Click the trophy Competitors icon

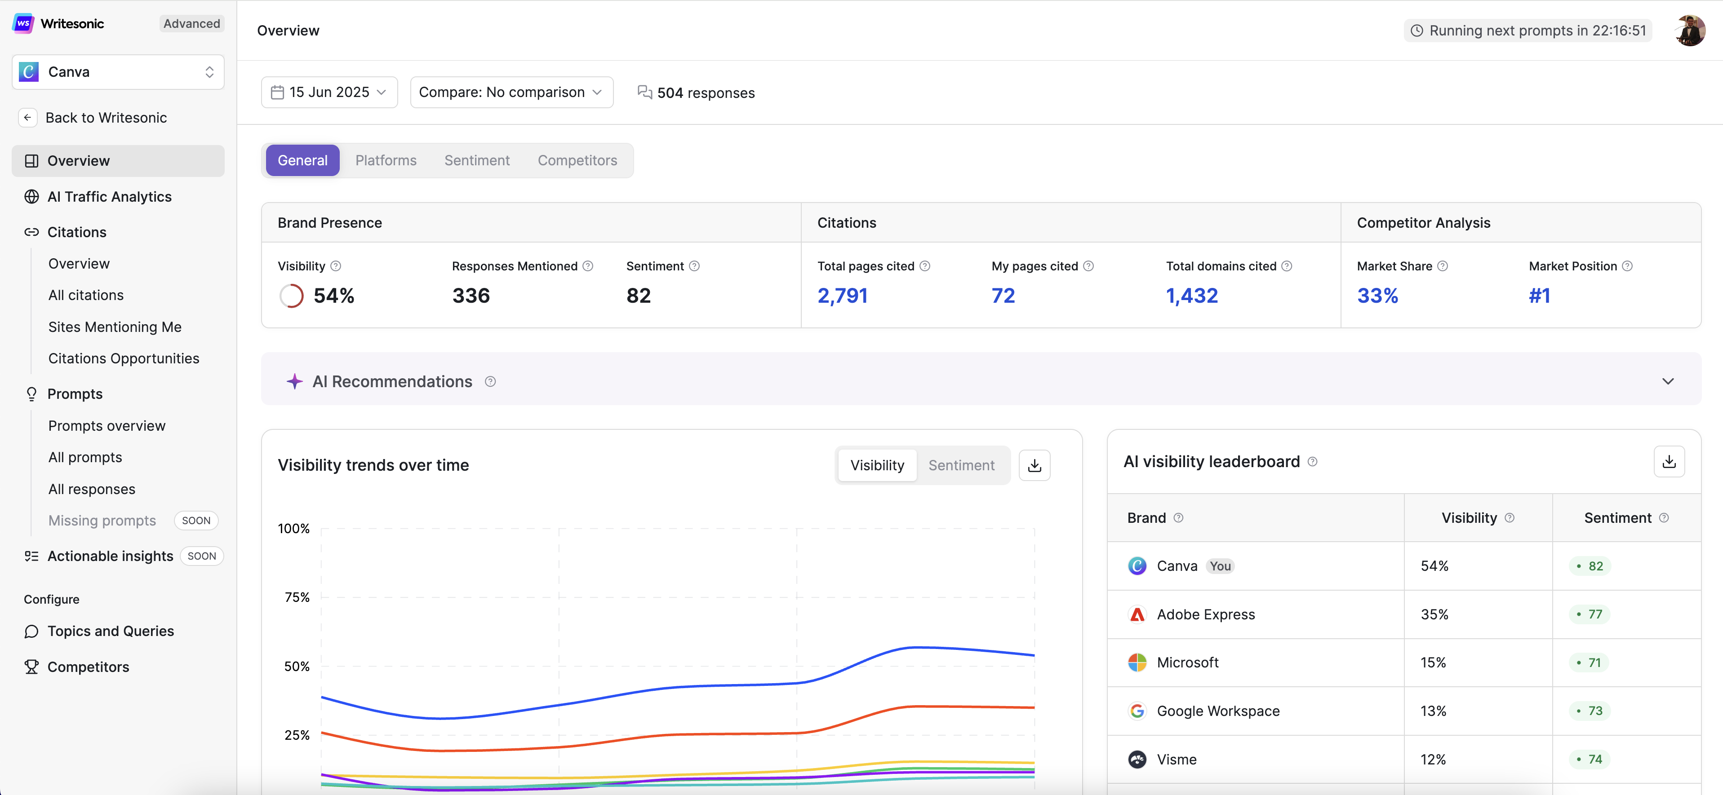pos(31,667)
